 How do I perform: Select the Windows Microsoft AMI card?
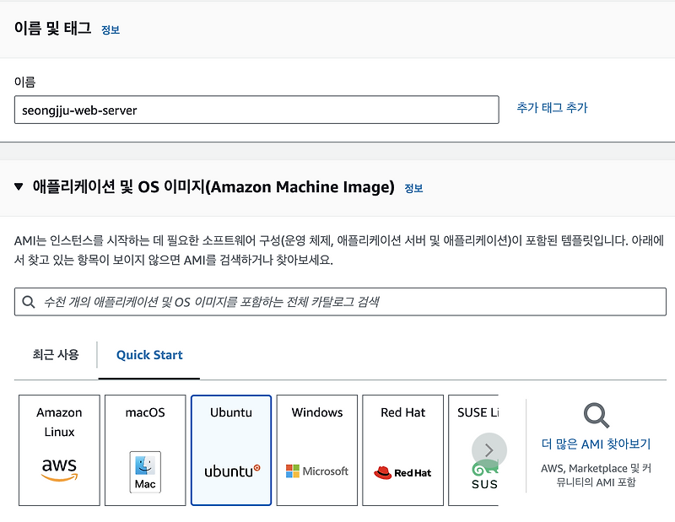coord(316,449)
